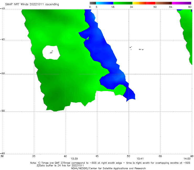Screen dimensions: 194x170
Task: Click the '-60' latitude label on left axis
Action: [2, 153]
